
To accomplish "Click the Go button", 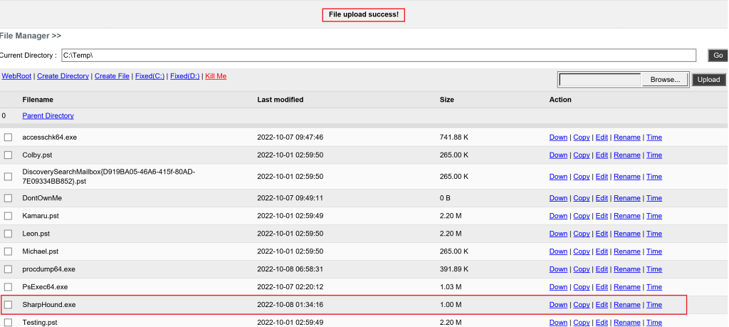I will tap(718, 56).
